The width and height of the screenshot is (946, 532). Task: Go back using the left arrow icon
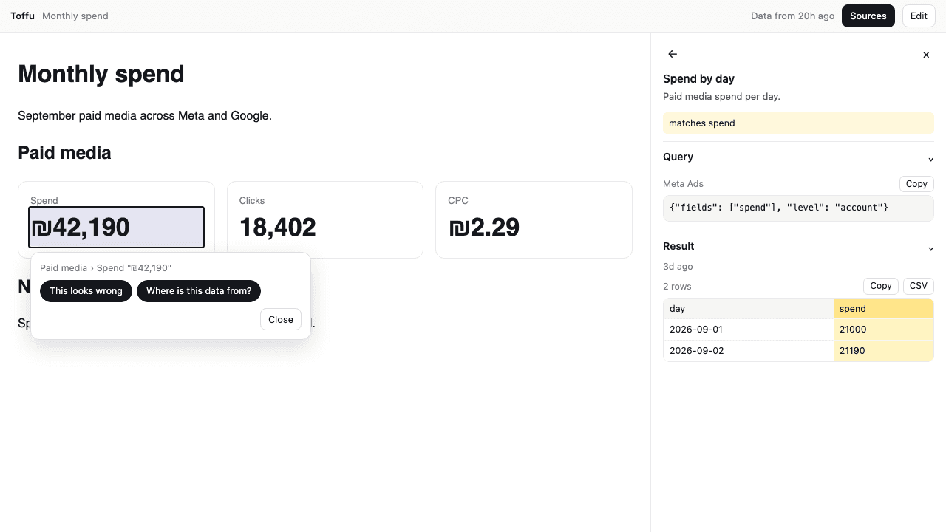(x=673, y=54)
